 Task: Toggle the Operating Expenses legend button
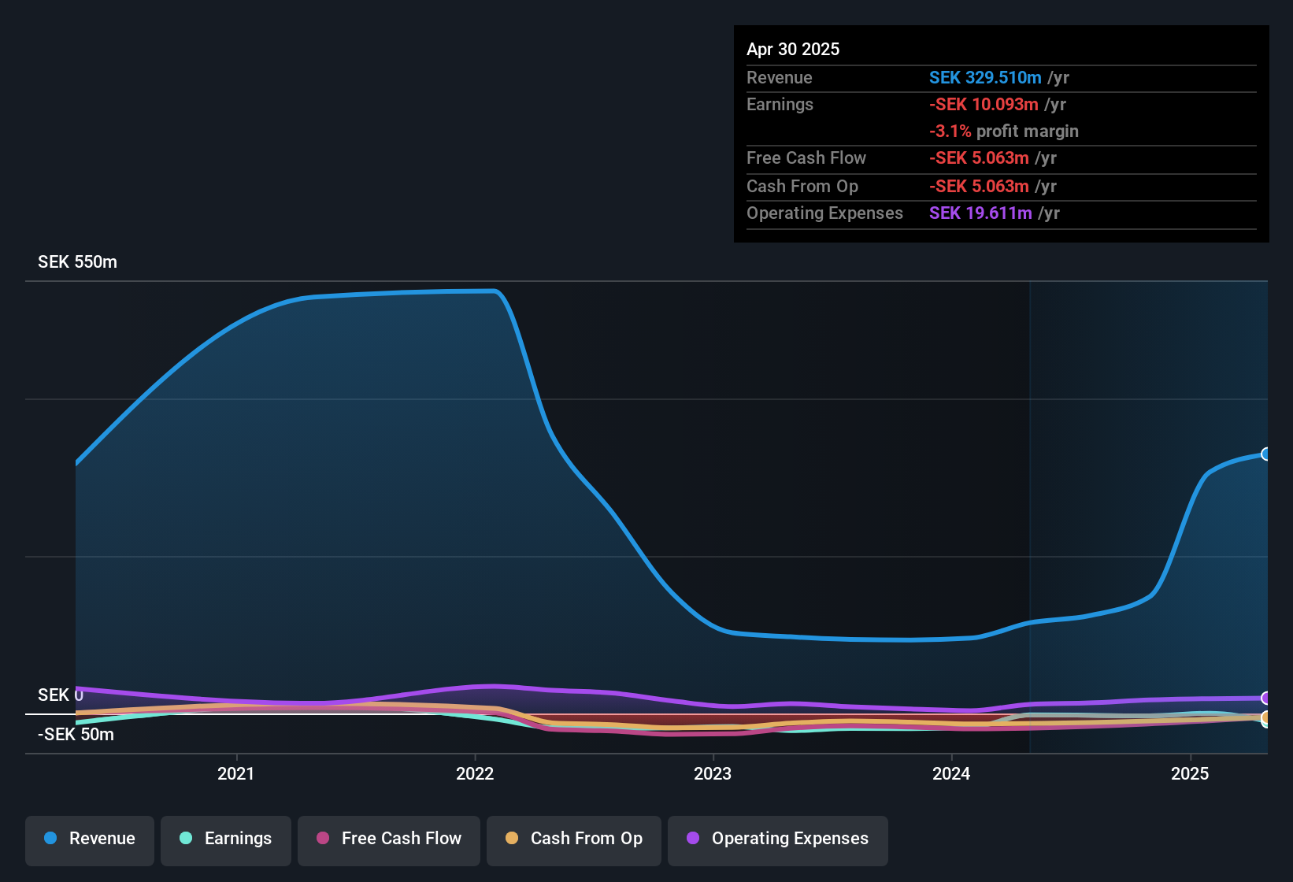click(x=778, y=841)
